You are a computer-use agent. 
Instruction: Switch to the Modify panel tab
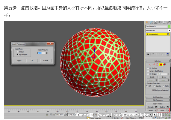151,22
